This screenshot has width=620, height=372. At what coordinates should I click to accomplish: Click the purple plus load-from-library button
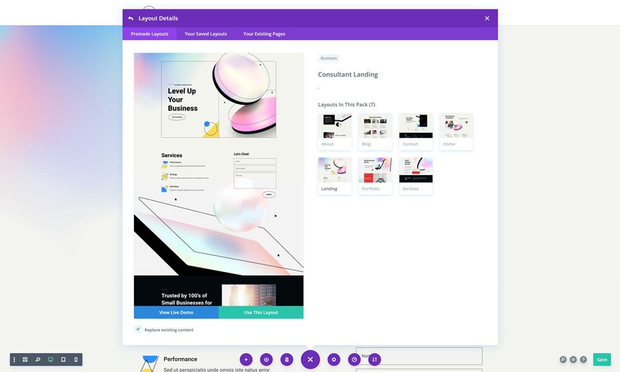[x=246, y=359]
